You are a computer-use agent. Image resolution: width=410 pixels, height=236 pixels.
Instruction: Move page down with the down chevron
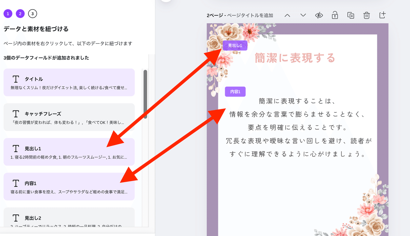tap(303, 15)
